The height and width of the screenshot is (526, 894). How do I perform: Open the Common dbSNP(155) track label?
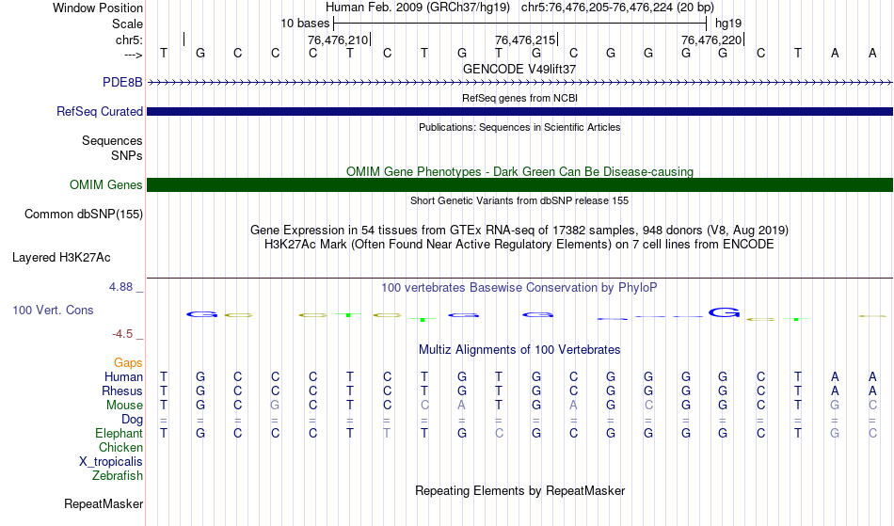[x=84, y=215]
